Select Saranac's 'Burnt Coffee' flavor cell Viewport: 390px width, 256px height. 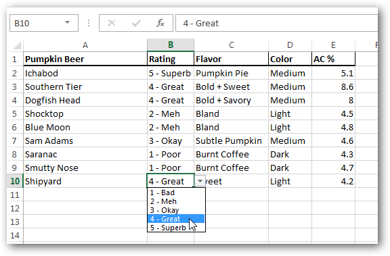[x=232, y=154]
